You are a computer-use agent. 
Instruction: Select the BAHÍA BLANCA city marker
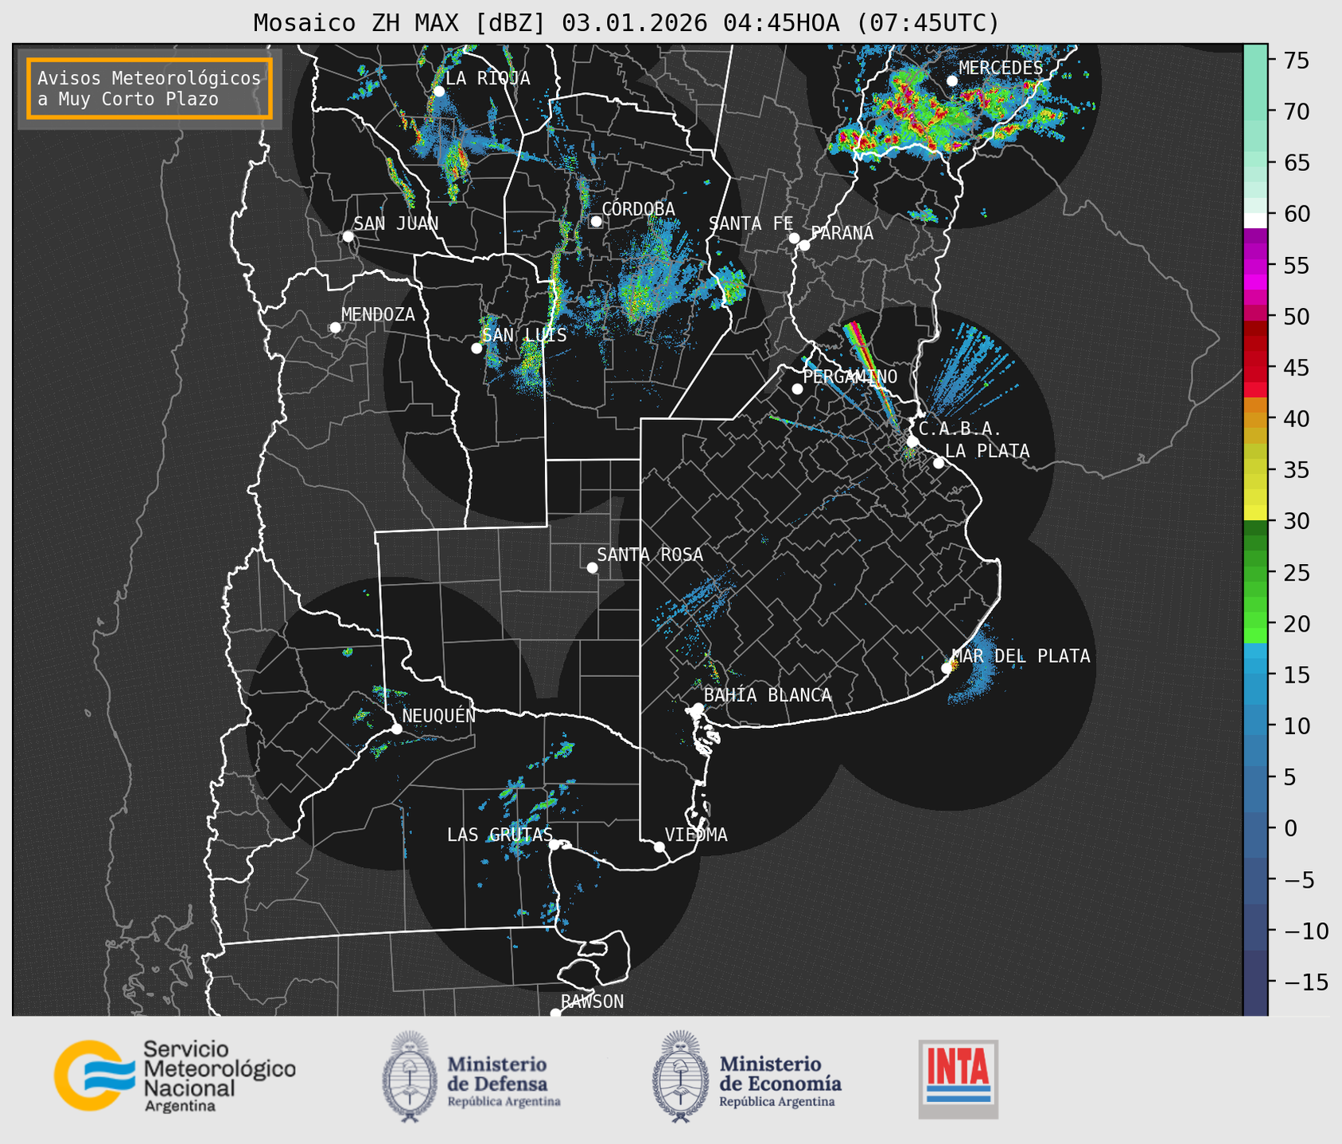click(x=698, y=708)
